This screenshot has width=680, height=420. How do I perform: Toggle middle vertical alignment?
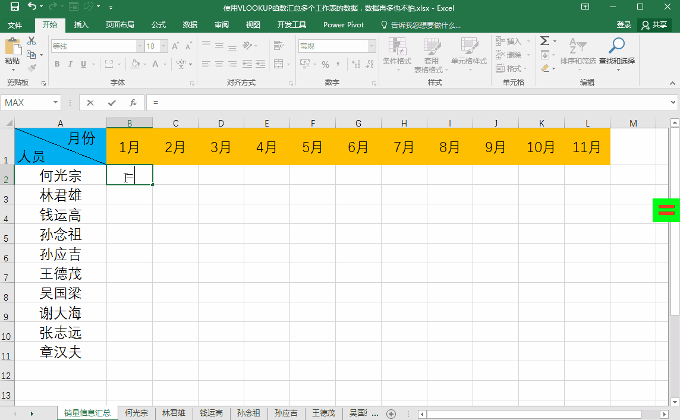pos(219,46)
